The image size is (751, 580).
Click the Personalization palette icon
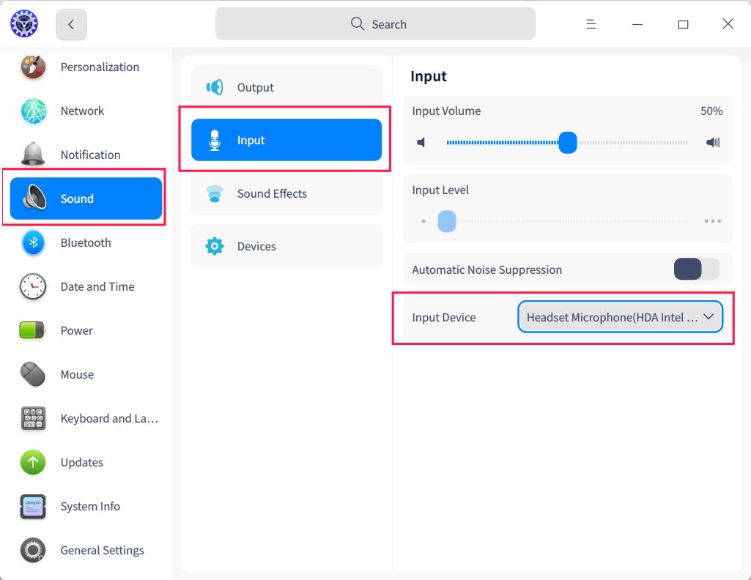[x=33, y=67]
